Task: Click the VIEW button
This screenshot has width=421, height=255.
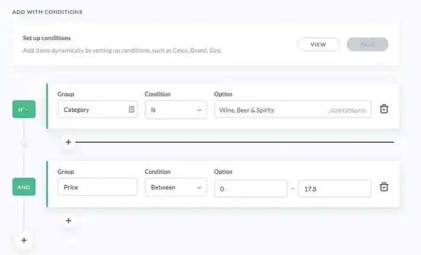Action: 318,44
